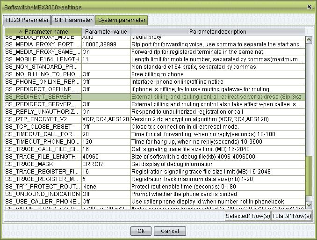Switch to the H323 Parameter tab
The image size is (317, 240).
(27, 20)
